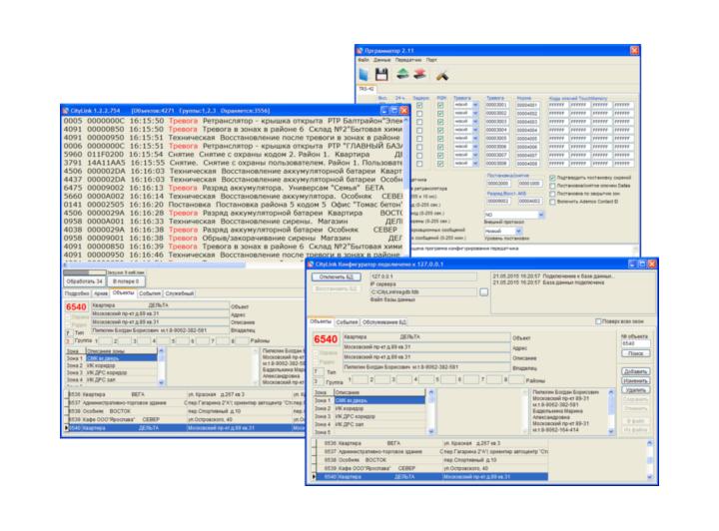The width and height of the screenshot is (719, 531).
Task: Click the hammer tool icon in Программатор
Action: coord(437,74)
